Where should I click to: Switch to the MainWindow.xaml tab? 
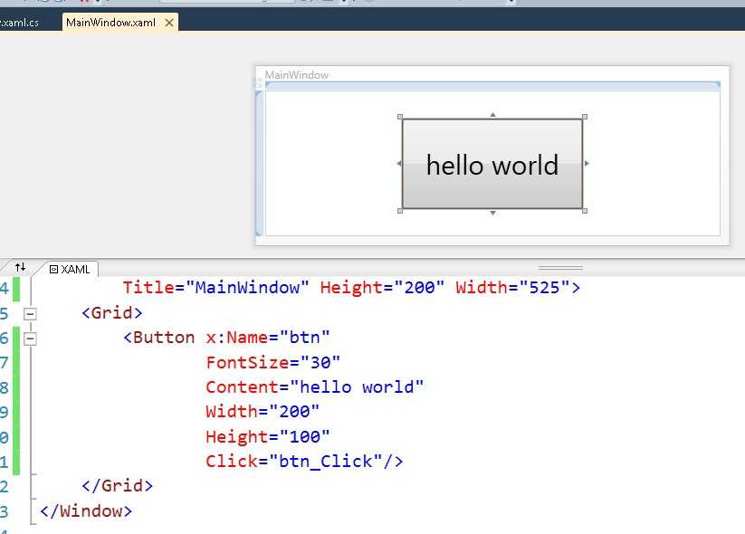coord(110,23)
